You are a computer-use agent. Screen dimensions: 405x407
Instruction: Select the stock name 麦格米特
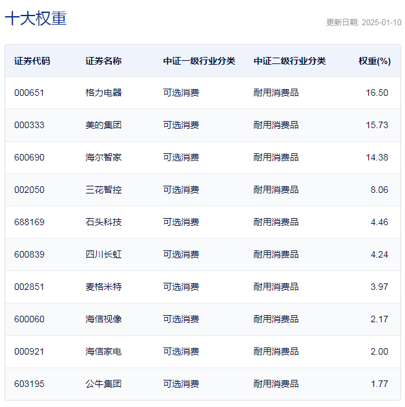click(x=103, y=287)
